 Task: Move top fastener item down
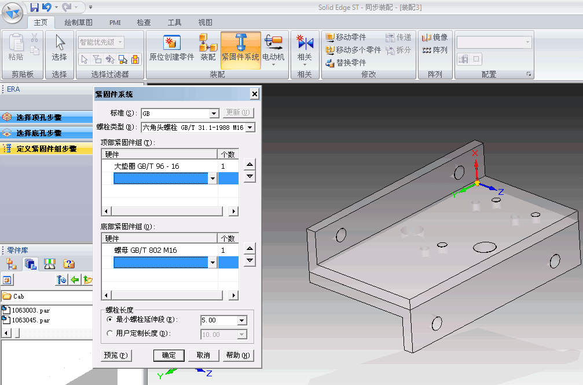(x=250, y=176)
